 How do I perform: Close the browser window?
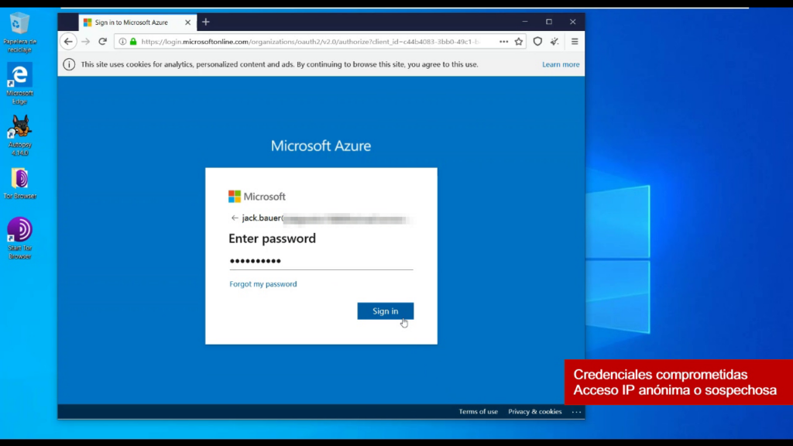click(572, 22)
